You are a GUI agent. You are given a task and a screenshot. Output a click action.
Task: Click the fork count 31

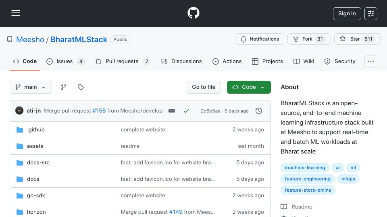(x=320, y=39)
